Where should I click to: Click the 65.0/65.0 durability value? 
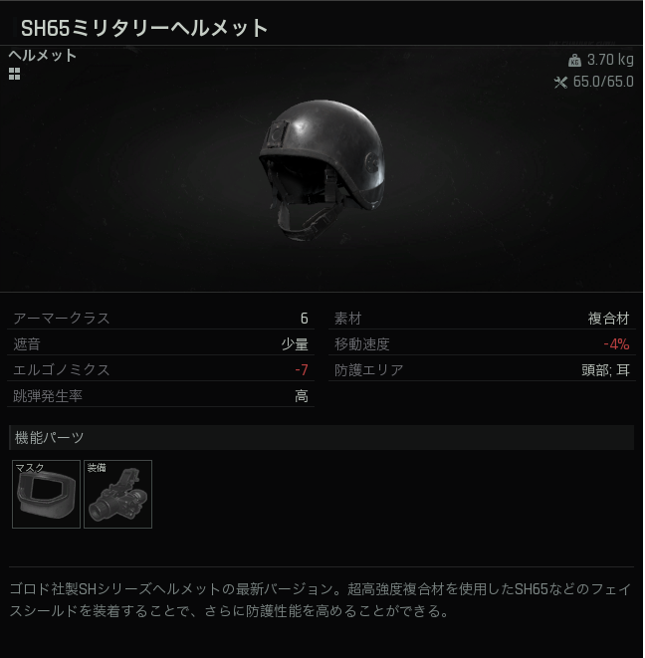603,82
